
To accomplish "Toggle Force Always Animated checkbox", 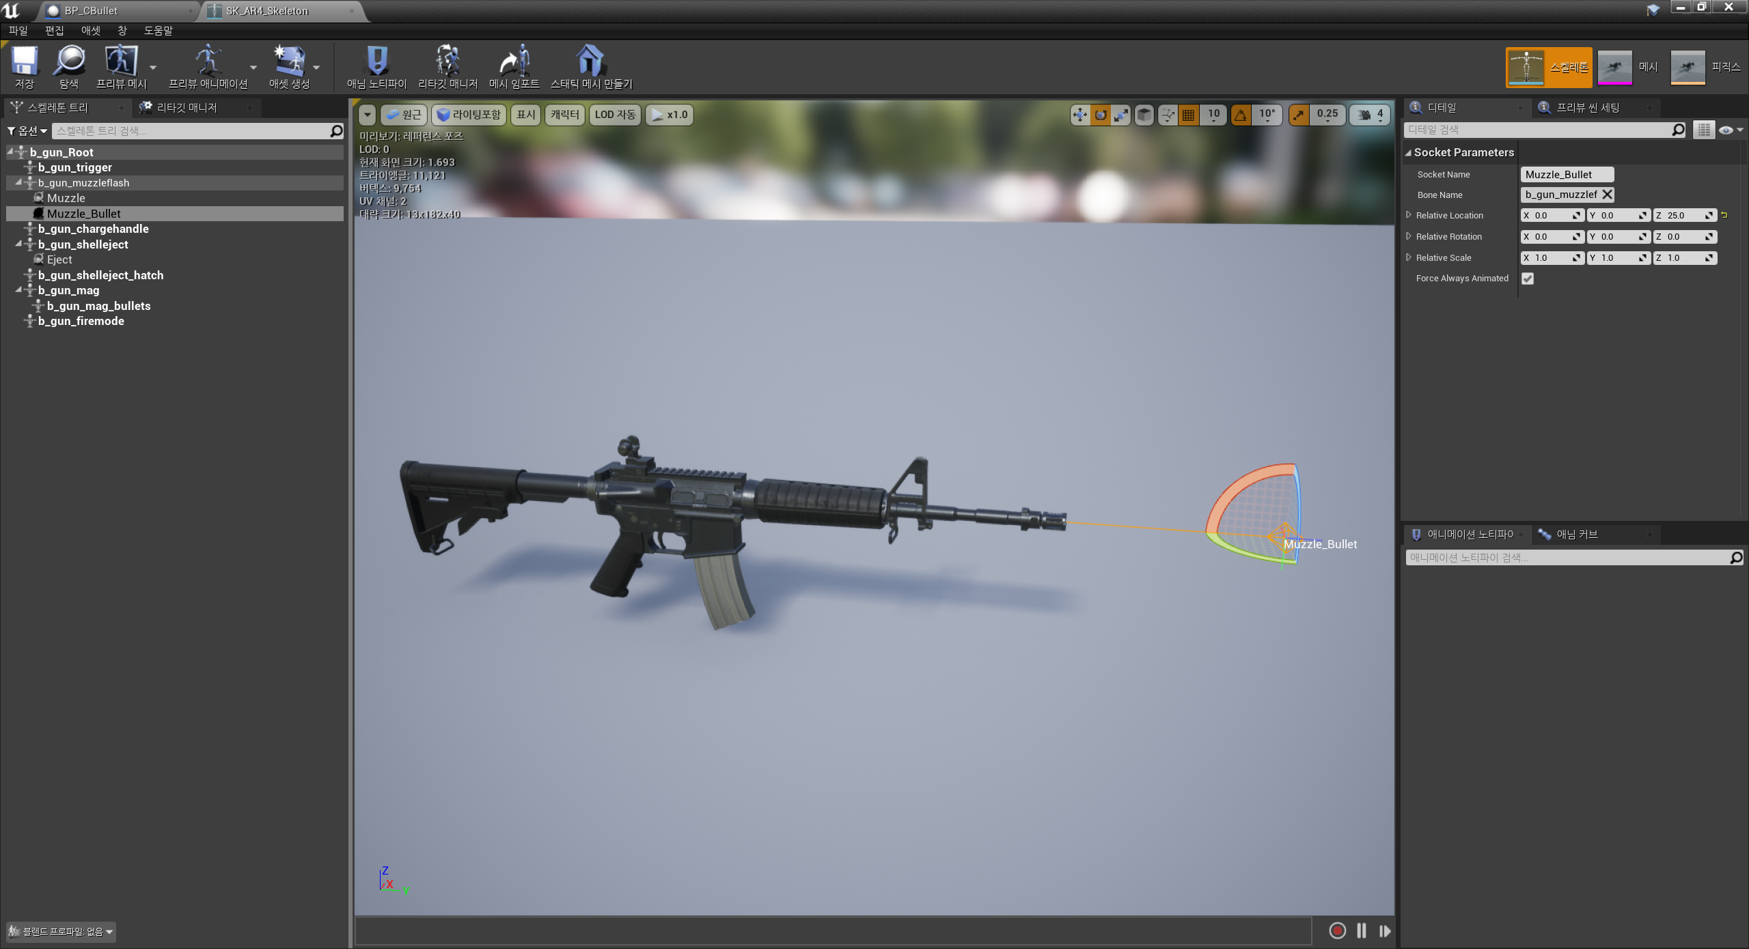I will coord(1528,279).
